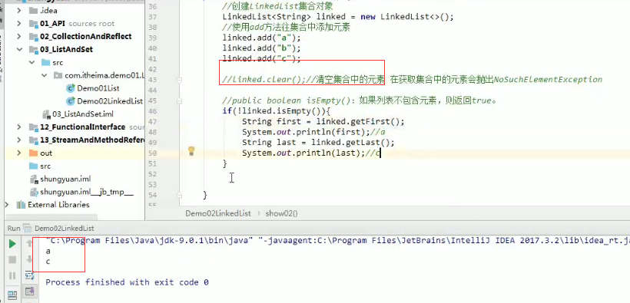The width and height of the screenshot is (630, 303).
Task: Click the Up stack trace arrow icon
Action: [29, 243]
